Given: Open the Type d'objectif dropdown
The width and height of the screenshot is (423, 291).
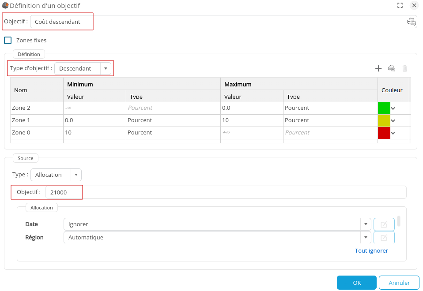Looking at the screenshot, I should 106,68.
